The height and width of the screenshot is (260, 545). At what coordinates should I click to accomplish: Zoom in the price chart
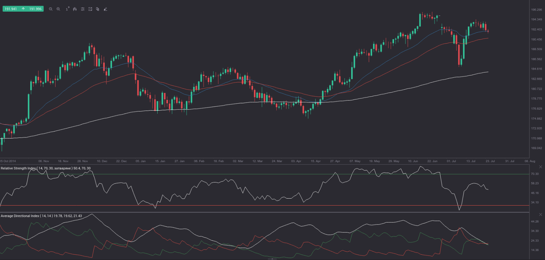[59, 9]
